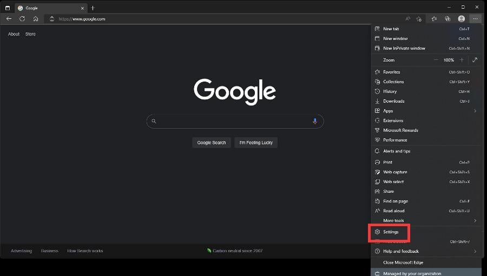Screen dimensions: 487x276
Task: Expand the More tools submenu
Action: point(426,220)
